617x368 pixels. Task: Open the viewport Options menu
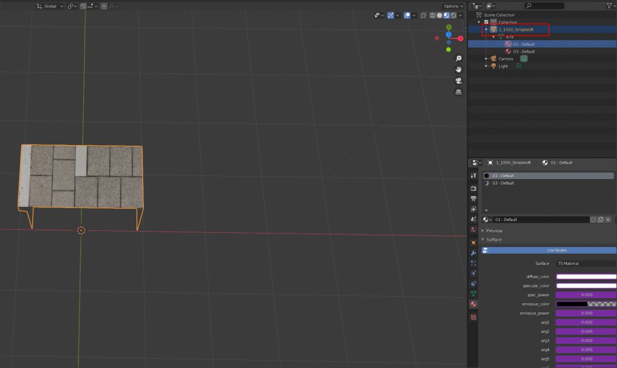click(x=452, y=6)
